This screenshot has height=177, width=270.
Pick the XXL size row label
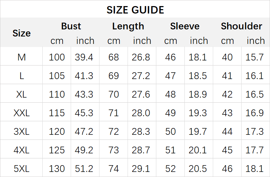click(21, 113)
